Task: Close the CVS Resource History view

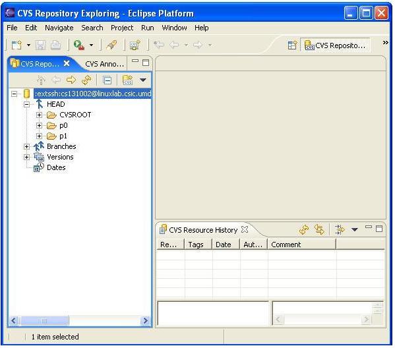Action: coord(245,229)
